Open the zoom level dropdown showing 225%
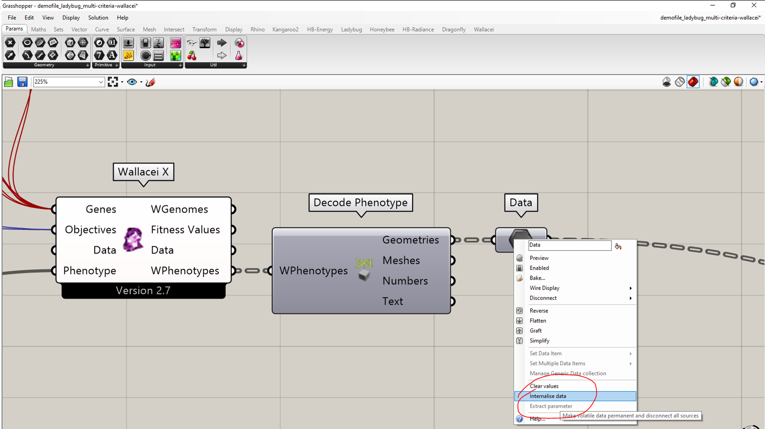This screenshot has width=765, height=429. coord(101,82)
